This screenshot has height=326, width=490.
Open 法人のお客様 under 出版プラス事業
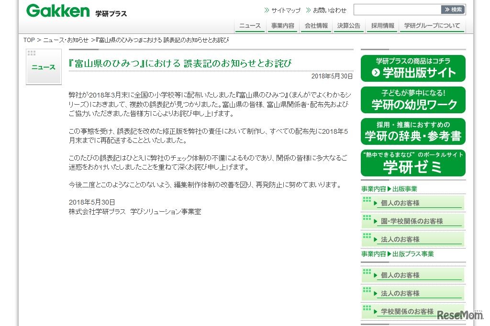[413, 293]
